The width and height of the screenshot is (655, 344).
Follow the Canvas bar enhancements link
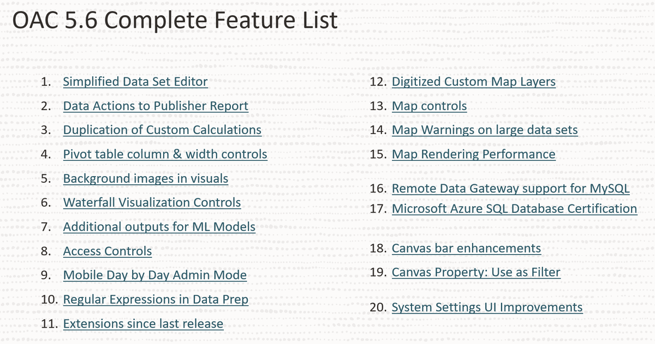click(x=466, y=248)
